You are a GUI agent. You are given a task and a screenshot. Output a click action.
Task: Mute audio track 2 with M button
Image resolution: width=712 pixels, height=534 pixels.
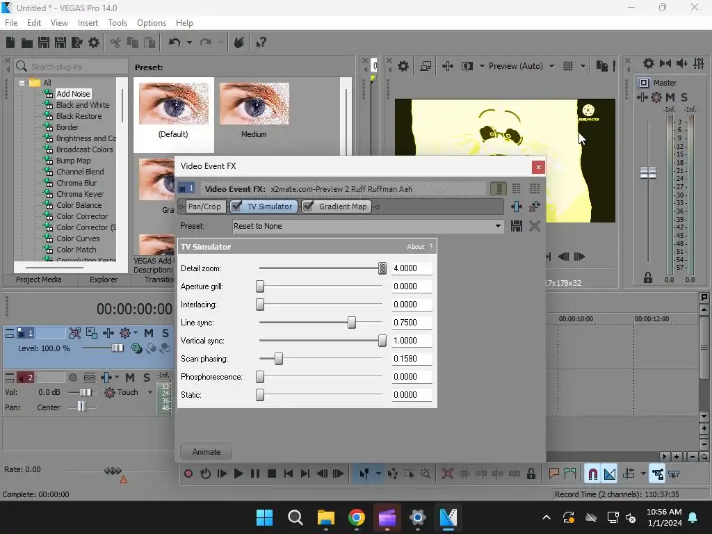(x=130, y=378)
